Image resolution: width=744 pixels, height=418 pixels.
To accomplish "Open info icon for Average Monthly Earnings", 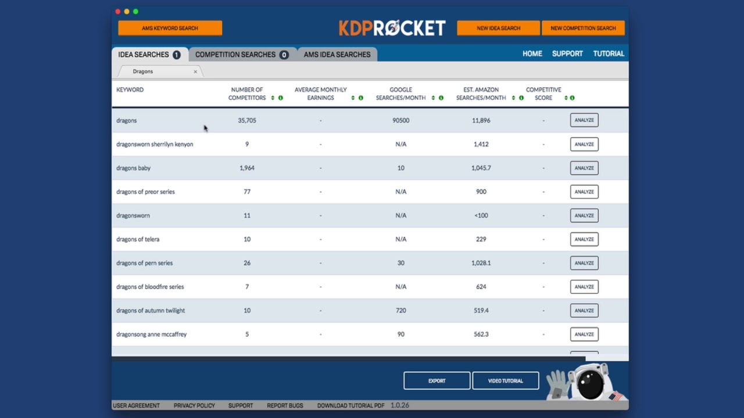I will 361,98.
